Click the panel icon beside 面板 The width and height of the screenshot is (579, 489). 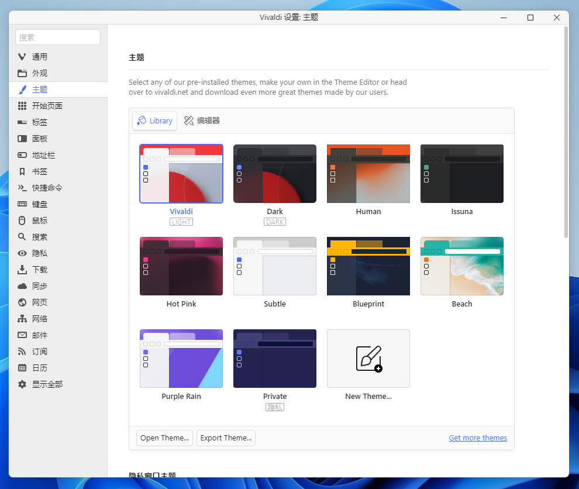[22, 139]
